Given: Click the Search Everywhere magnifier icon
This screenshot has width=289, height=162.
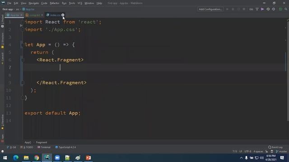Looking at the screenshot, I should 286,9.
